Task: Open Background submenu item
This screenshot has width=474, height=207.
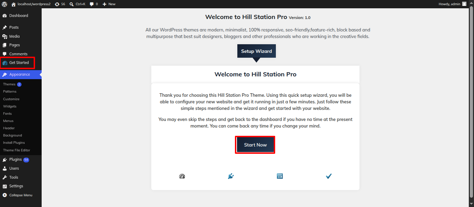Action: click(x=12, y=135)
